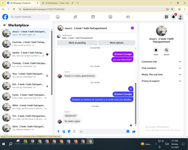Image resolution: width=188 pixels, height=150 pixels.
Task: Click the 'Envíame un número de contacto' message
Action: (102, 100)
